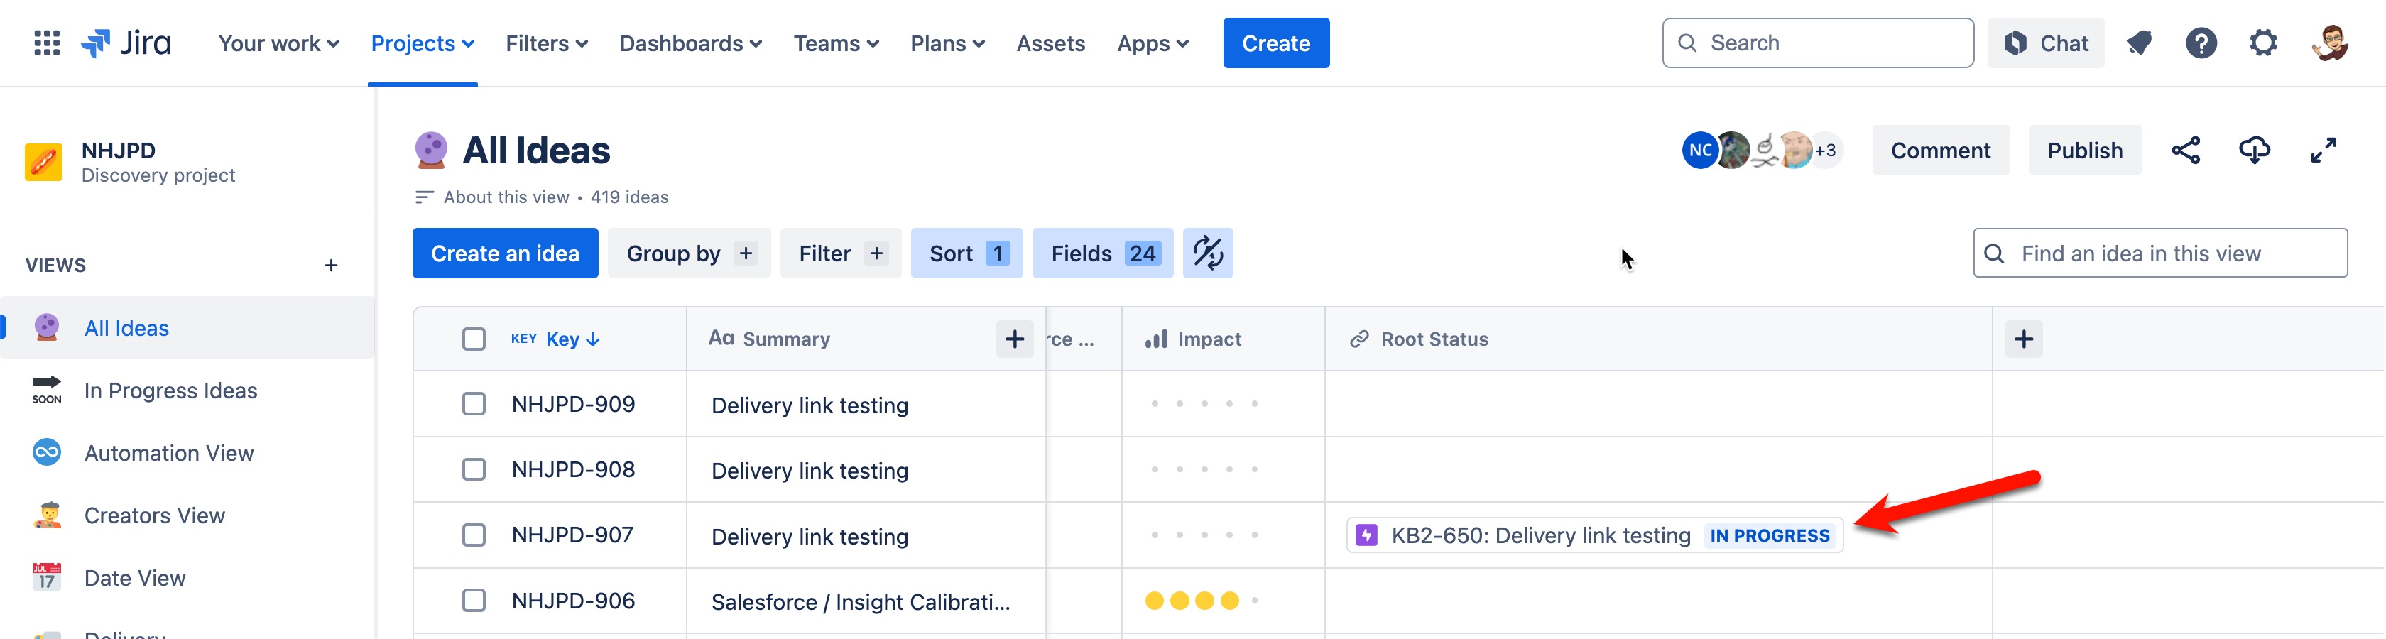This screenshot has height=639, width=2386.
Task: Expand the Your work dropdown
Action: [x=278, y=43]
